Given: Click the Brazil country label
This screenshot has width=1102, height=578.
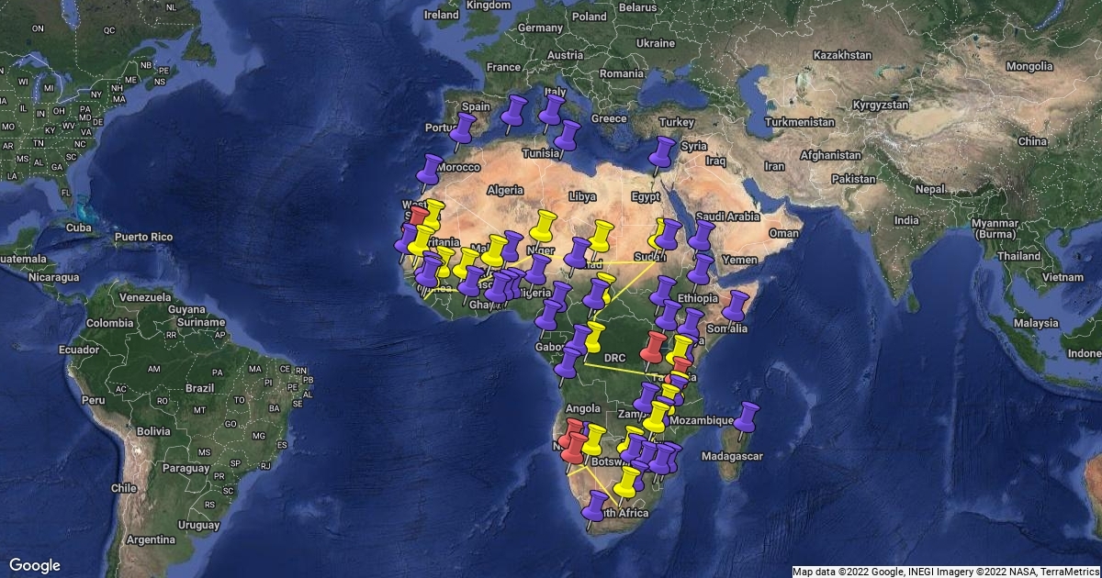Looking at the screenshot, I should (198, 388).
